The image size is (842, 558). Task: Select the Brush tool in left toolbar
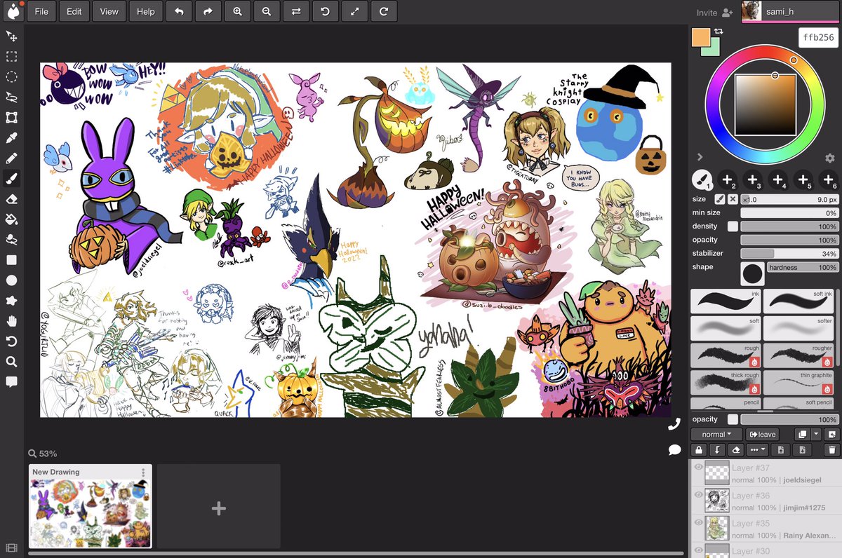point(11,178)
